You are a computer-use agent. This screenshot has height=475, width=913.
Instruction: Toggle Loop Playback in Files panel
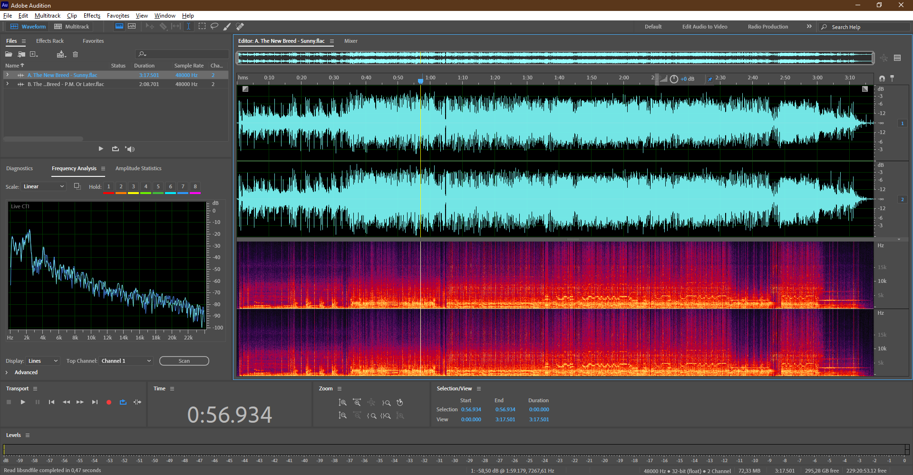(115, 149)
